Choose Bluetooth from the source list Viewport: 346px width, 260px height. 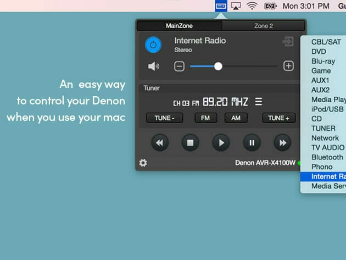coord(327,157)
